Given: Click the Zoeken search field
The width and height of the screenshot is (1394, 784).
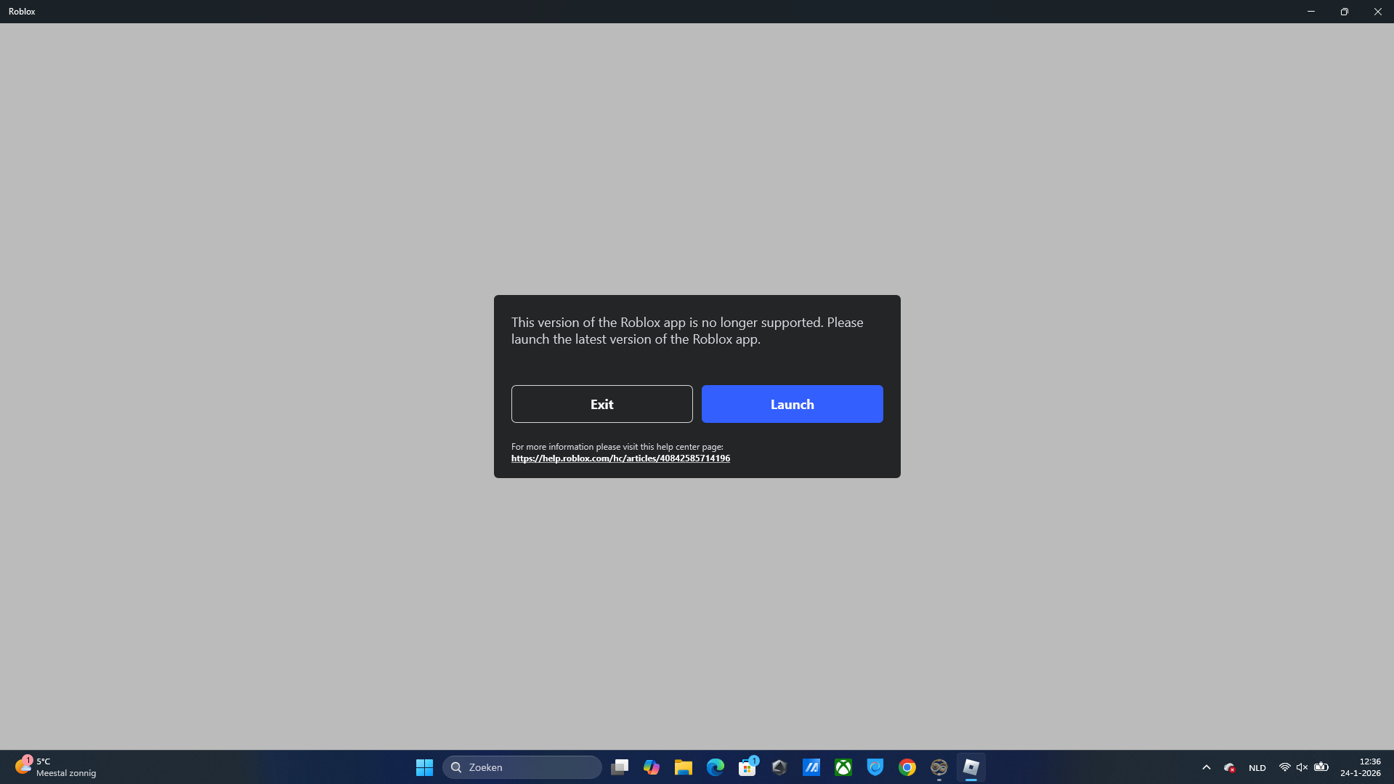Looking at the screenshot, I should coord(522,767).
